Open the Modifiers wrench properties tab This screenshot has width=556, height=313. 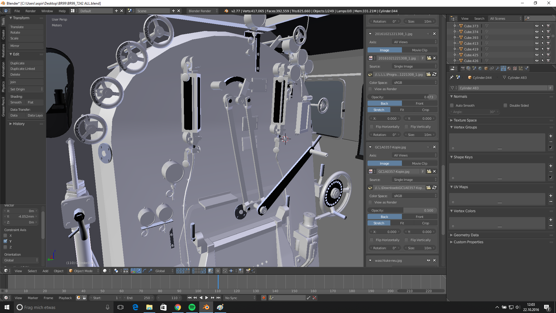[498, 68]
